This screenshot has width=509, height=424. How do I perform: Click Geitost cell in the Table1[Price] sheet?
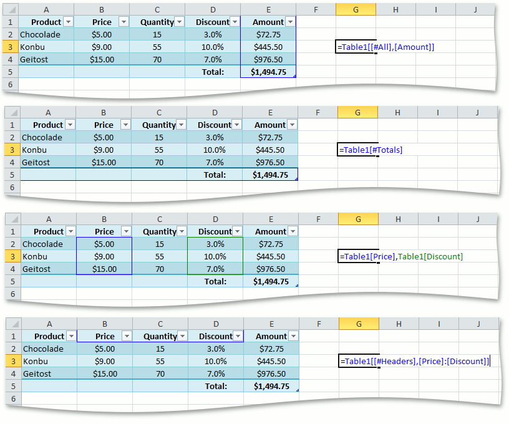click(49, 269)
